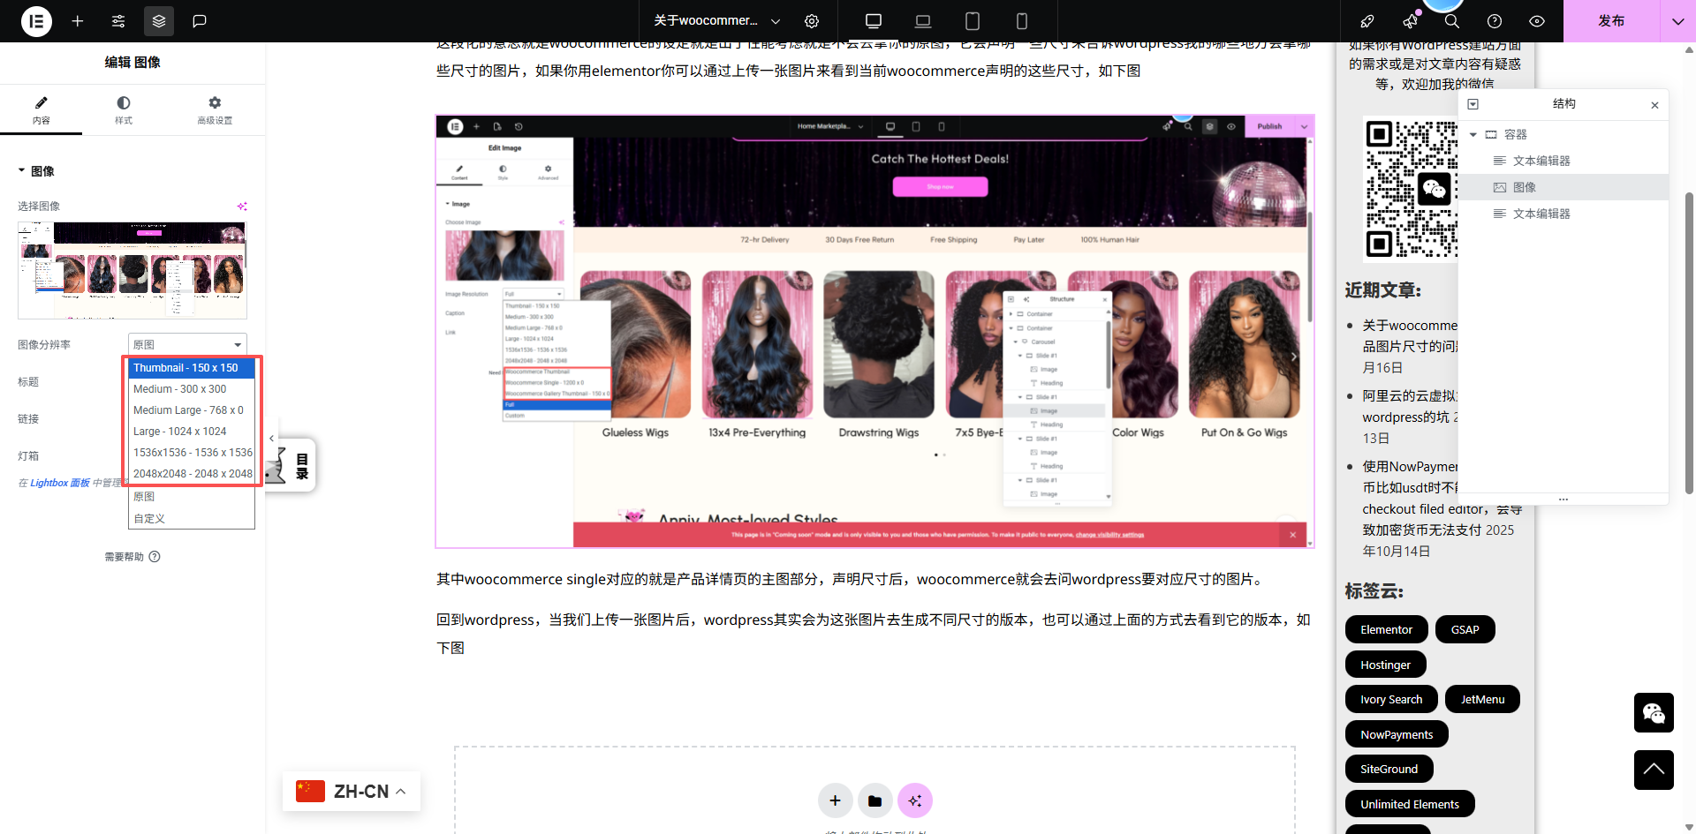Click the selected image thumbnail preview
1696x834 pixels.
(132, 270)
